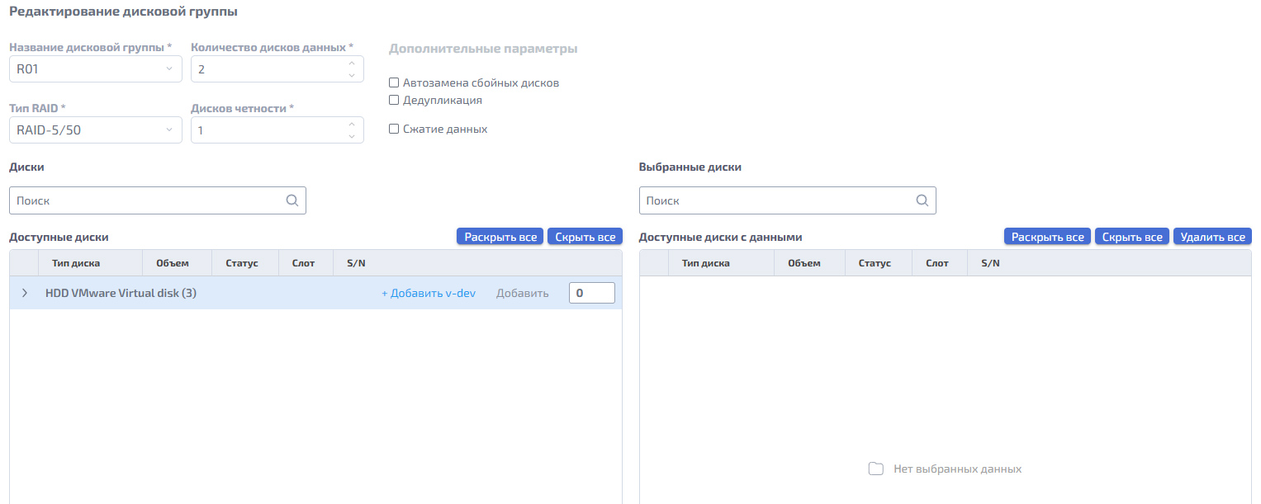Screen dimensions: 1261x504
Task: Increase Количество дисков данных value
Action: click(352, 63)
